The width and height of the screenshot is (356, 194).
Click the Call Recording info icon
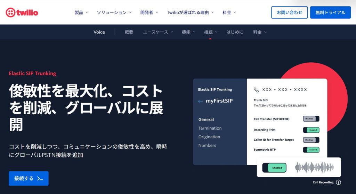[338, 182]
